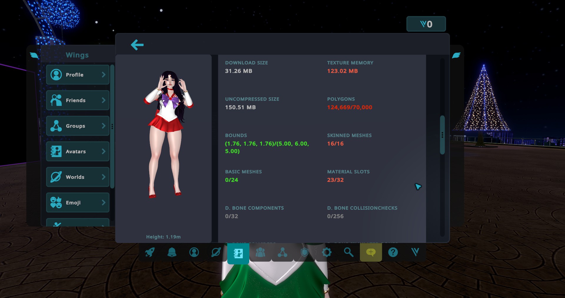Click uncompressed size value 150.51 MB
Screen dimensions: 565x298
(x=240, y=107)
